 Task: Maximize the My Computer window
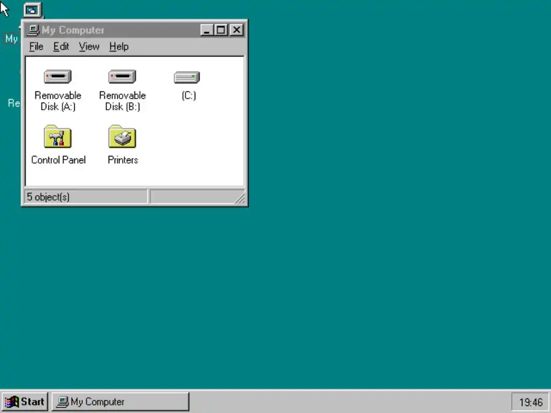point(221,30)
